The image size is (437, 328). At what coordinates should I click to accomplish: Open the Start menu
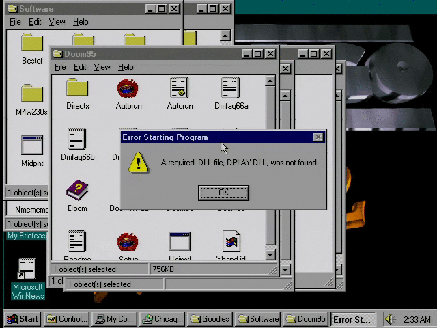23,319
